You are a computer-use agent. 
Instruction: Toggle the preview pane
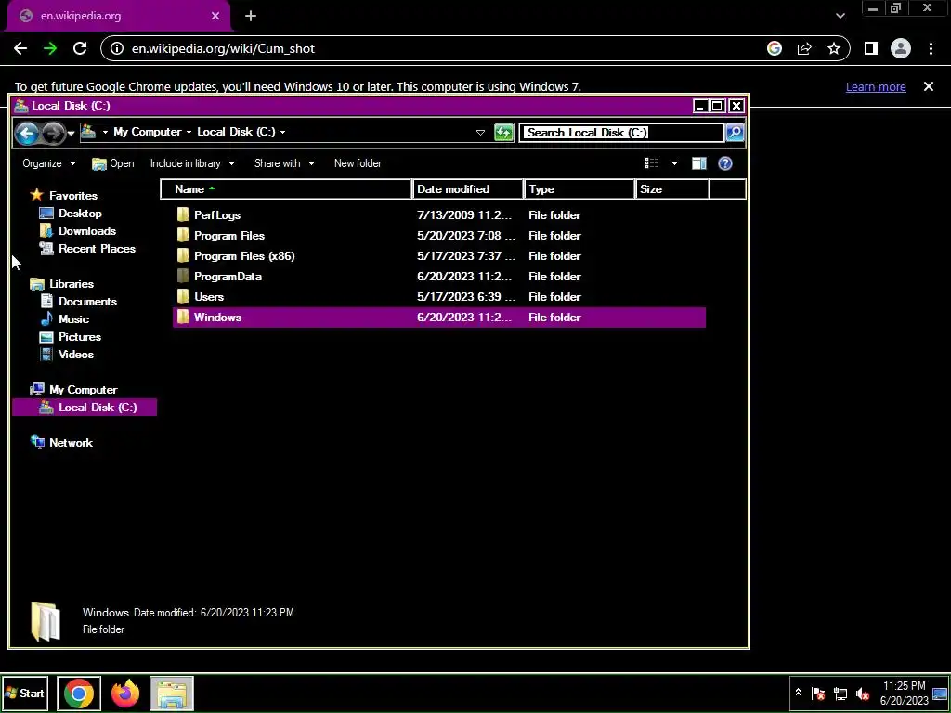(698, 163)
